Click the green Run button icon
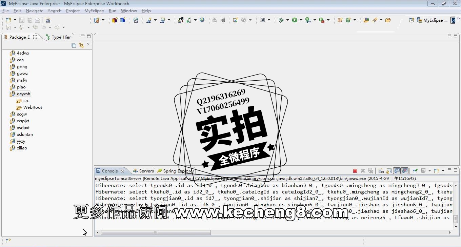Screen dimensions: 461x247 pos(295,20)
